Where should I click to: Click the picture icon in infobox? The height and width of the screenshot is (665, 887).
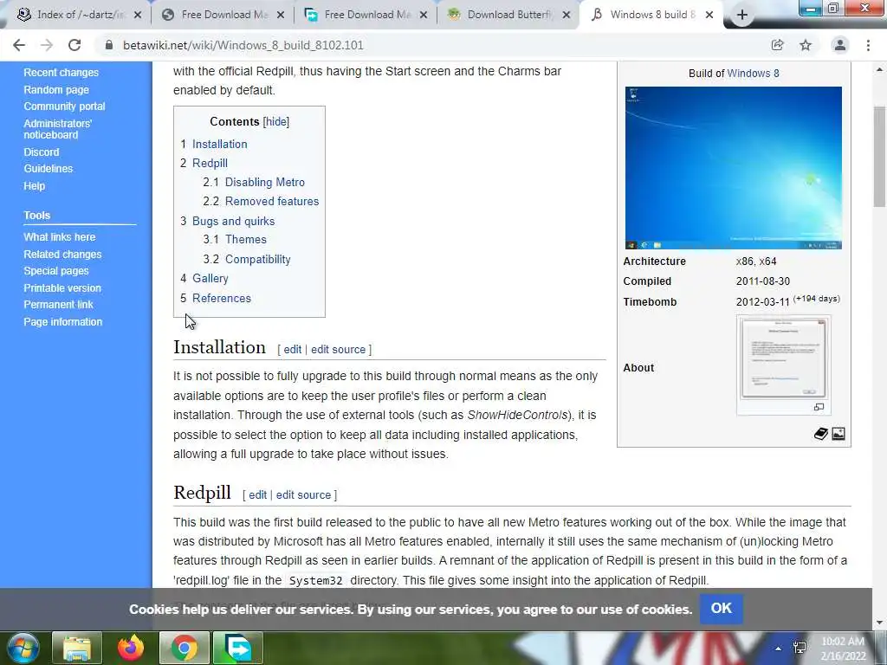[x=838, y=434]
